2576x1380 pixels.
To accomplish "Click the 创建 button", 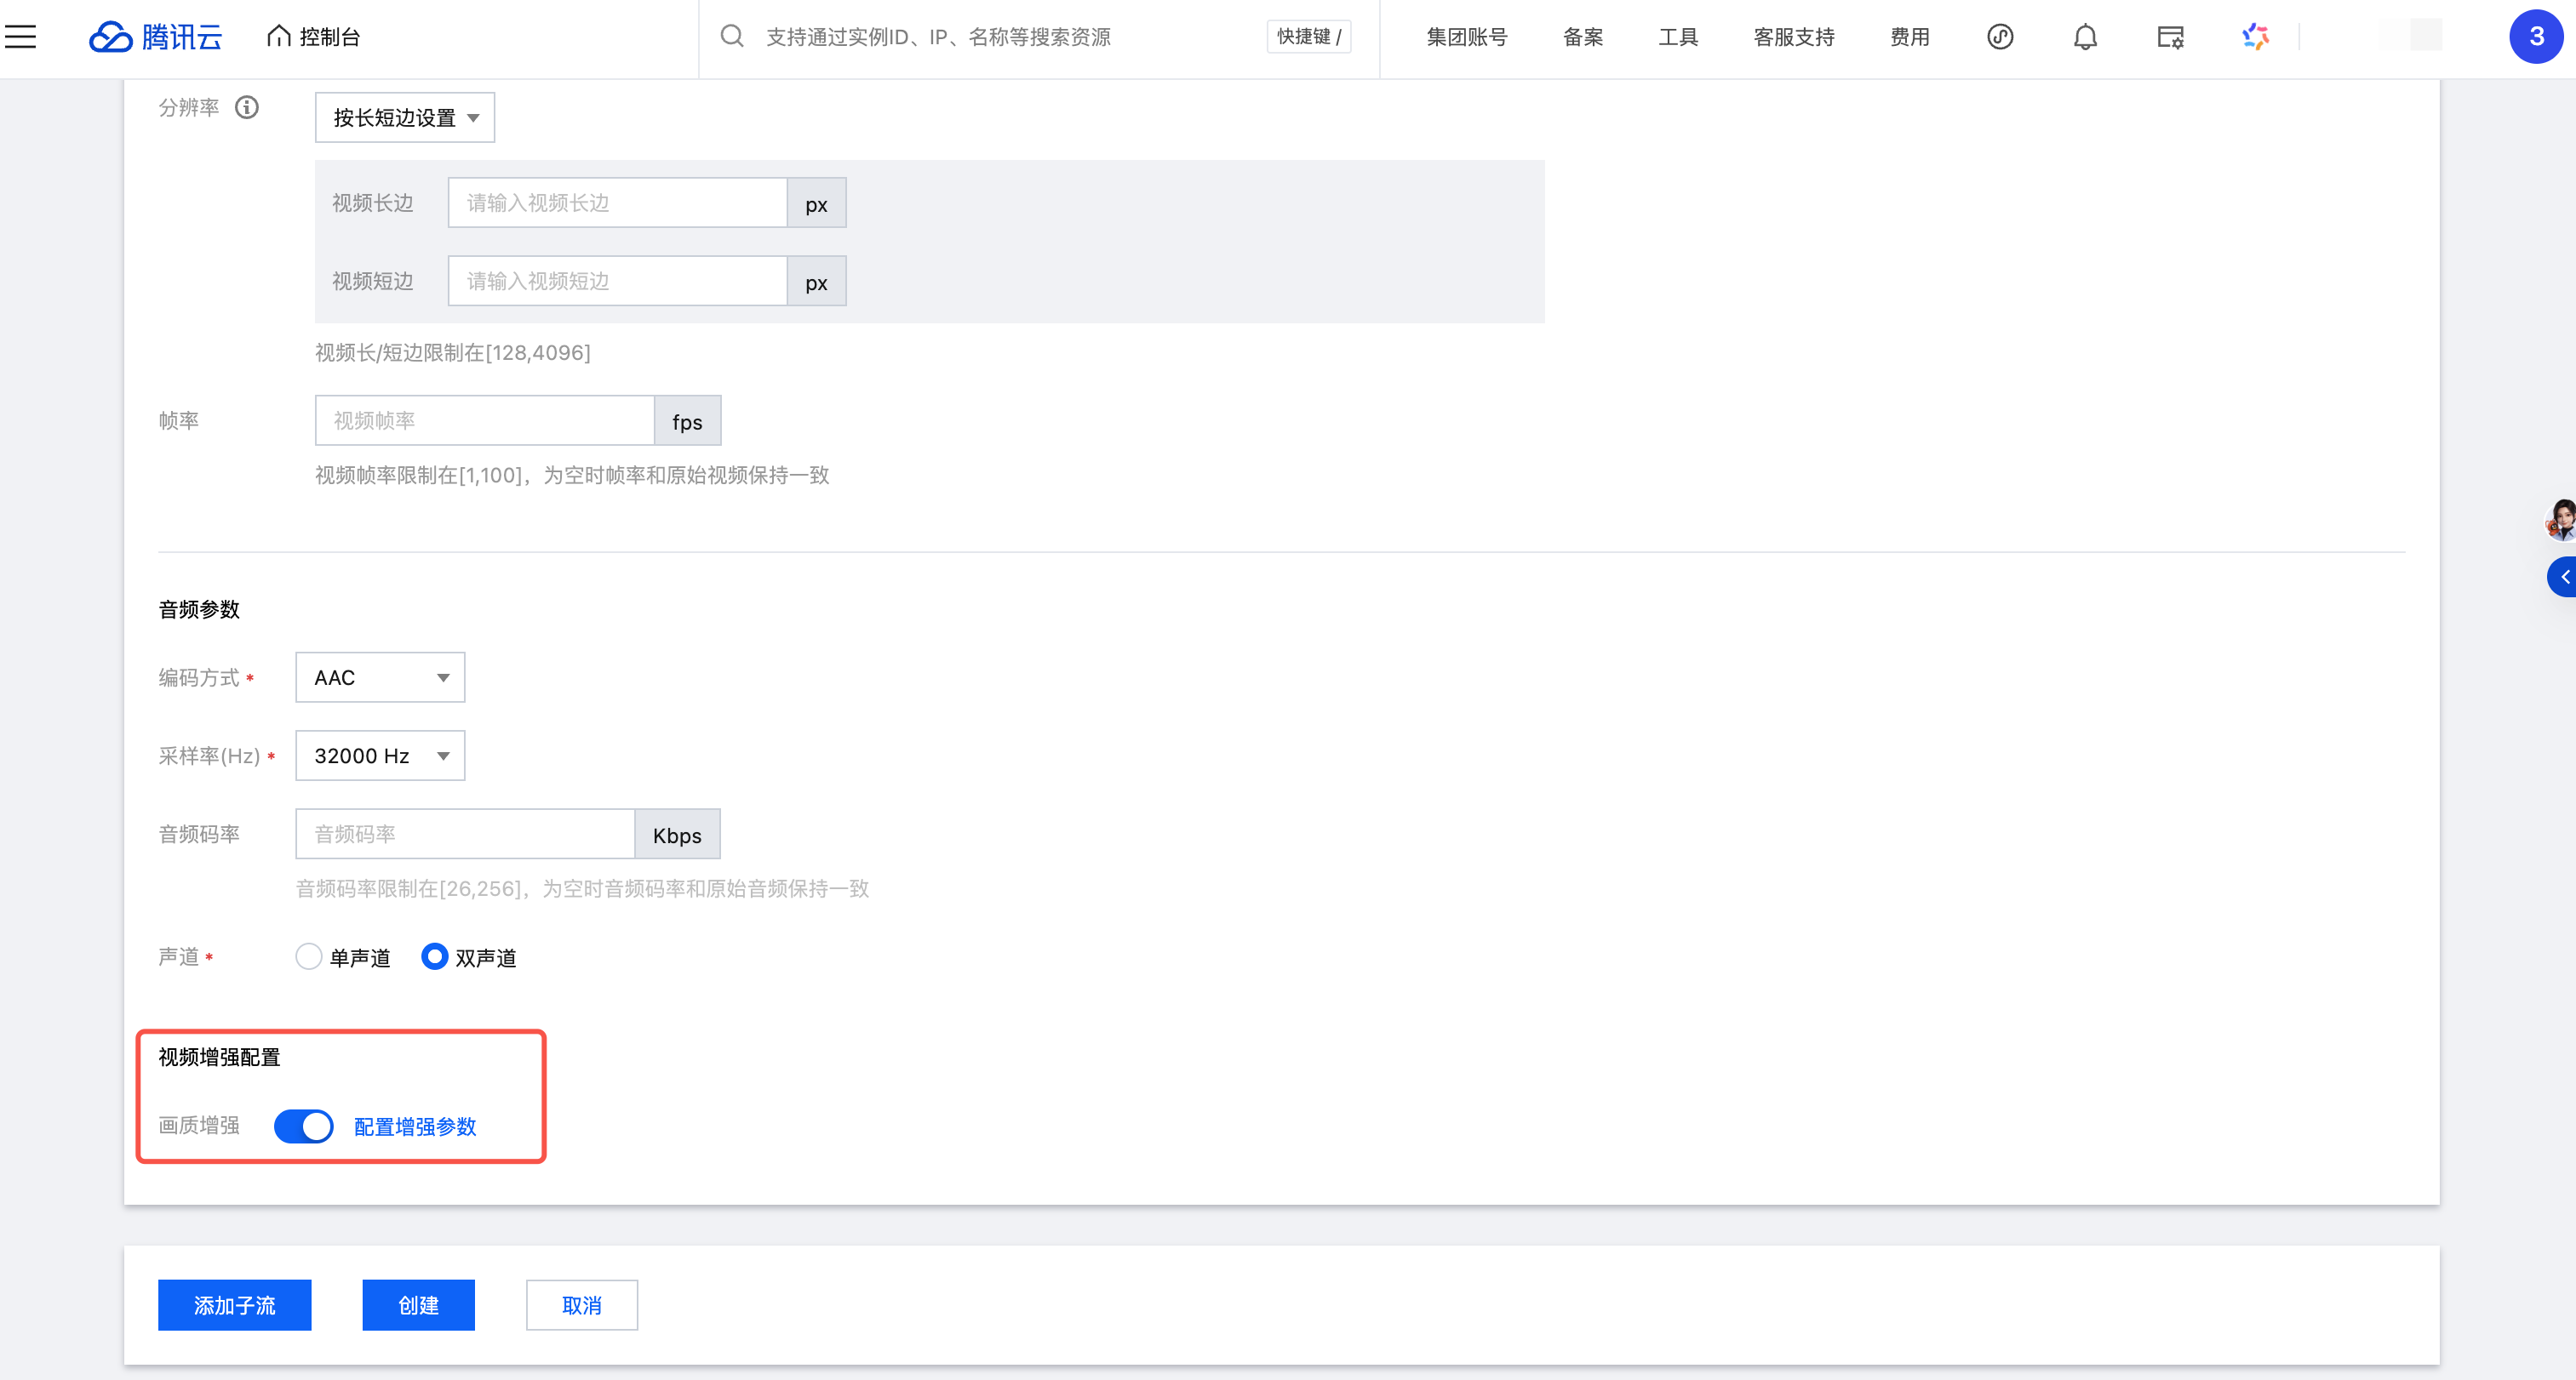I will tap(418, 1305).
